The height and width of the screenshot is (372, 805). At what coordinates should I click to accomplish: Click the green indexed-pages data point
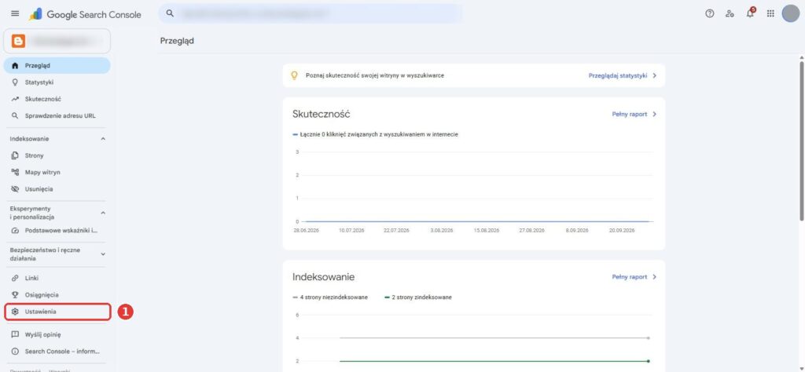click(648, 361)
